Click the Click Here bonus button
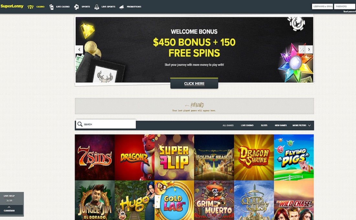This screenshot has width=356, height=220. pyautogui.click(x=194, y=83)
